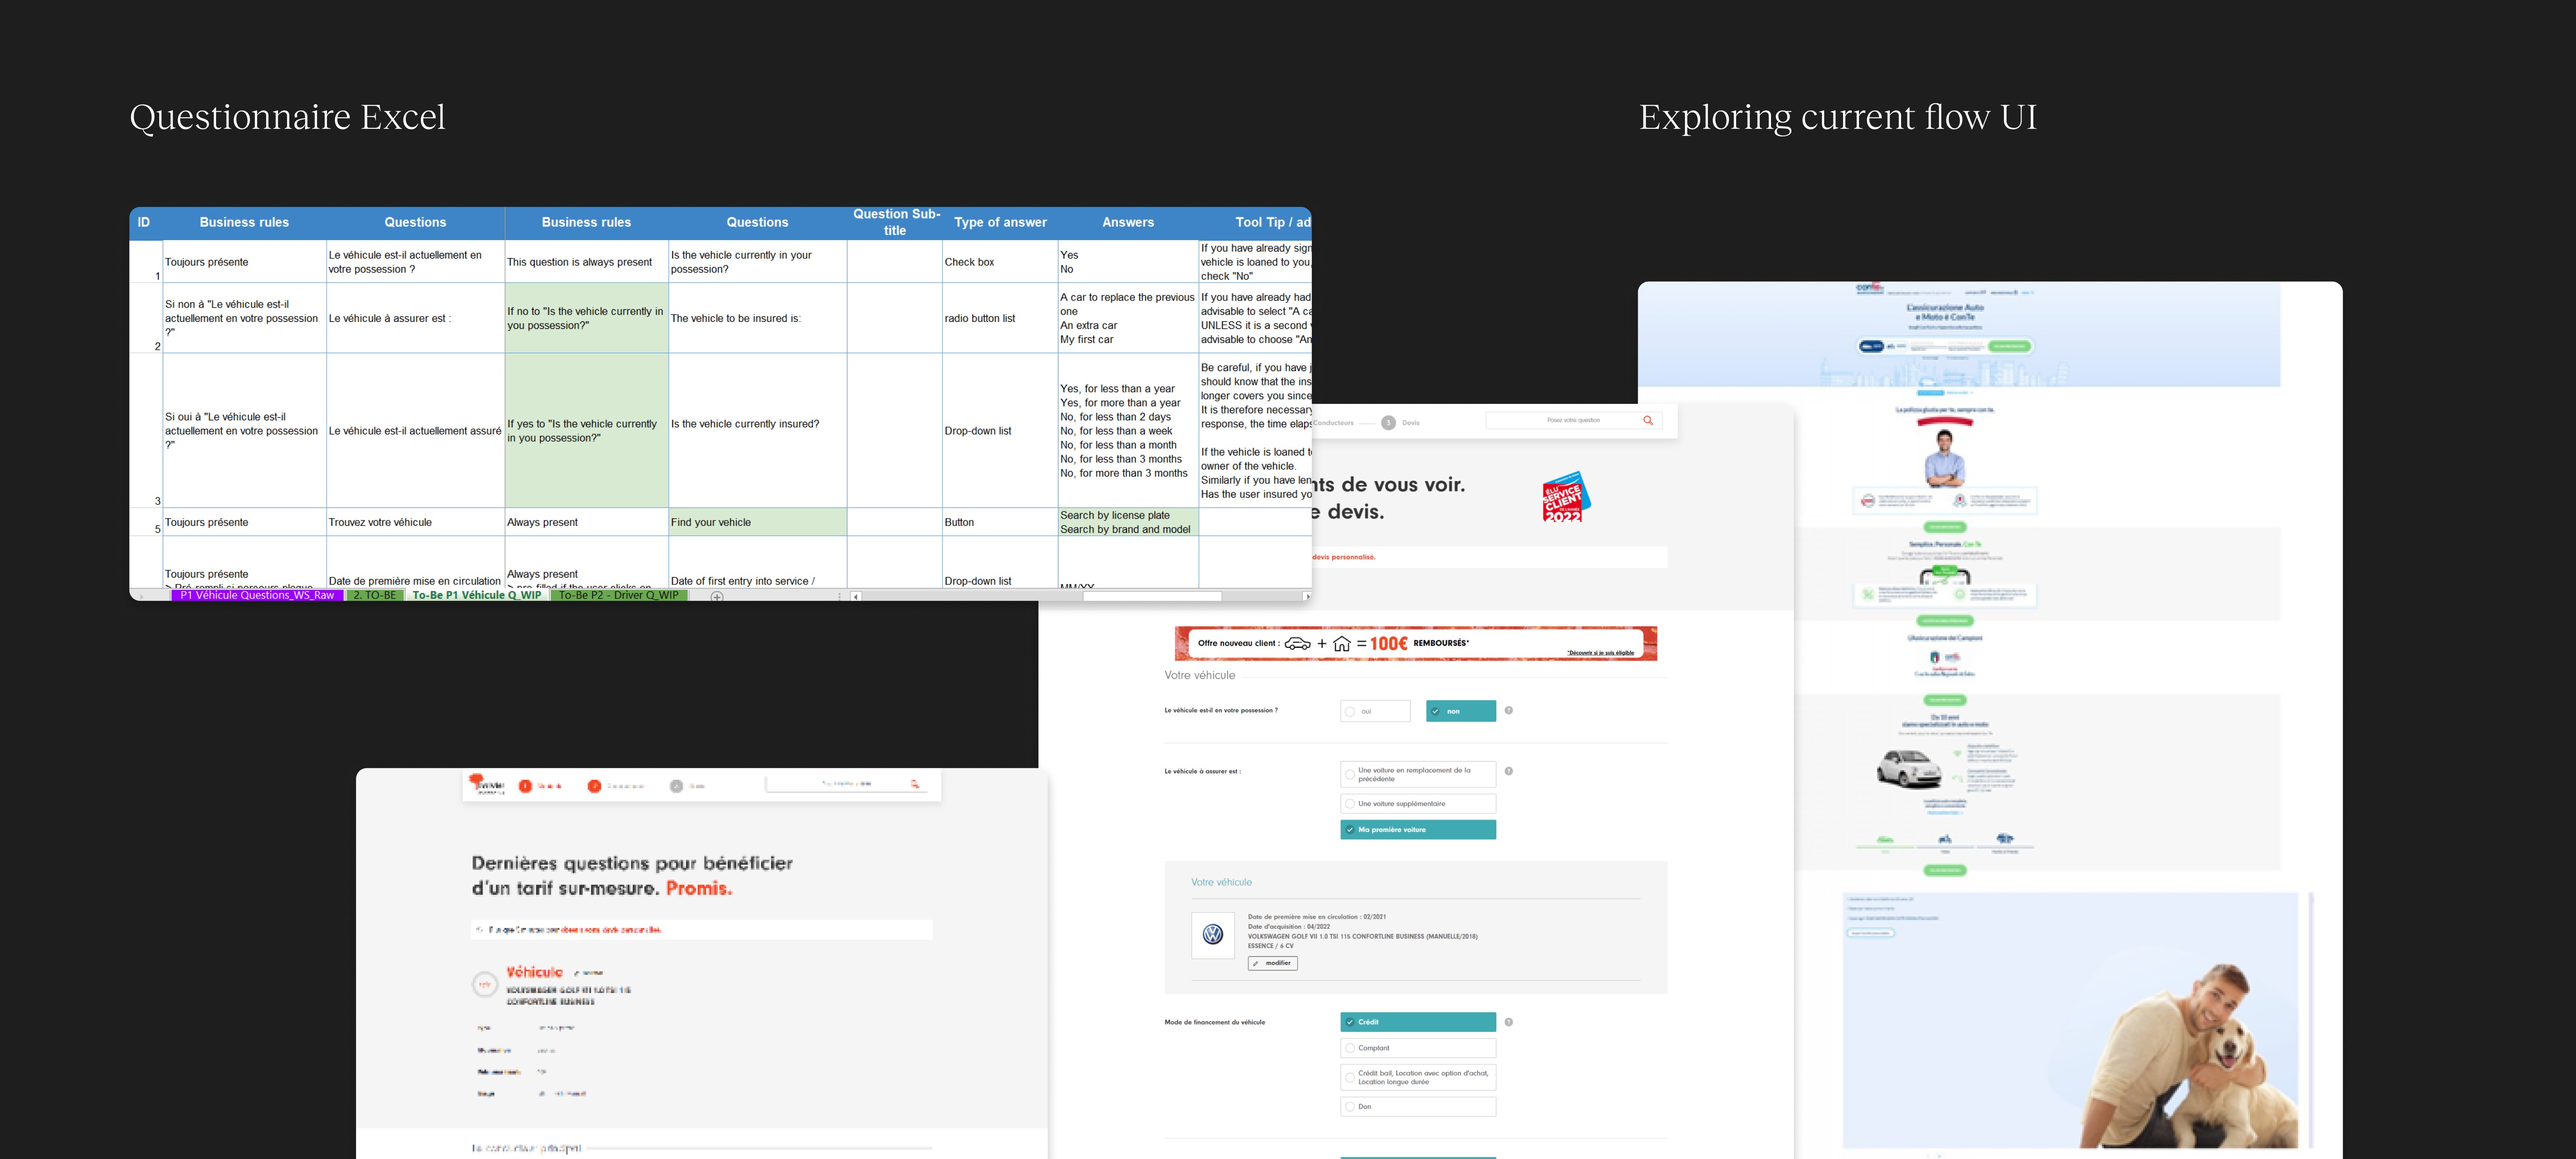Click the blue 'Votre véhicule' card heading
Screen dimensions: 2576x1159
1221,882
